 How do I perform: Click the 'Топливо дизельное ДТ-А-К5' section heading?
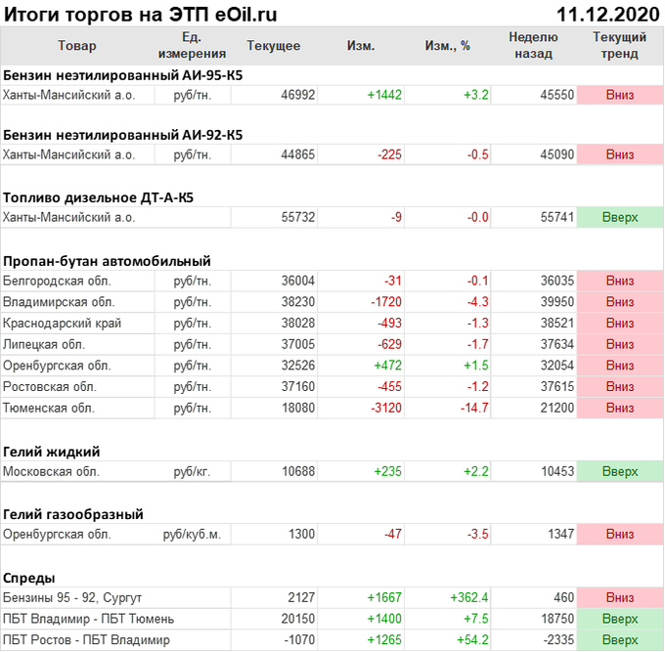tap(99, 196)
